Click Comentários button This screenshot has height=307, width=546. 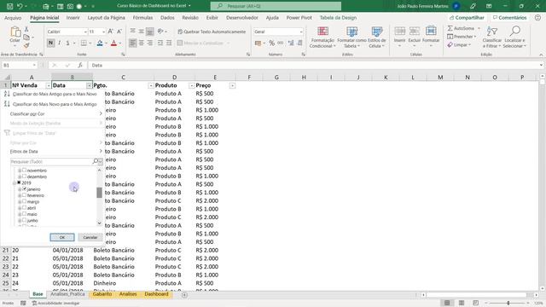pos(510,17)
